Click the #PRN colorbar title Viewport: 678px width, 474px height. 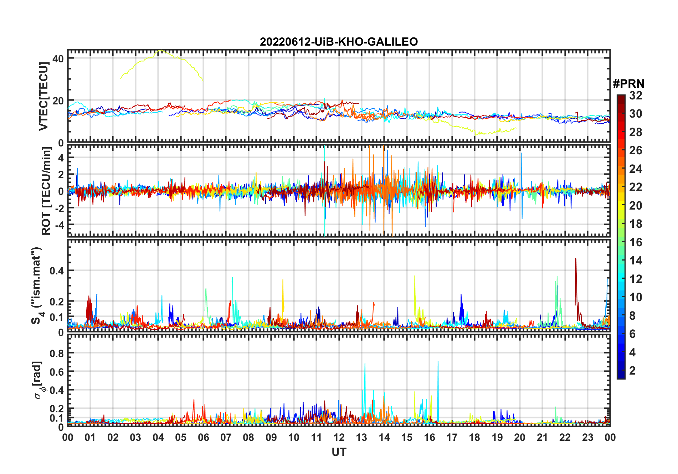click(628, 84)
